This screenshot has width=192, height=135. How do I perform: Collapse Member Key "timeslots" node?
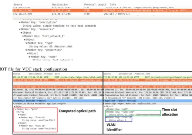[x=106, y=112]
